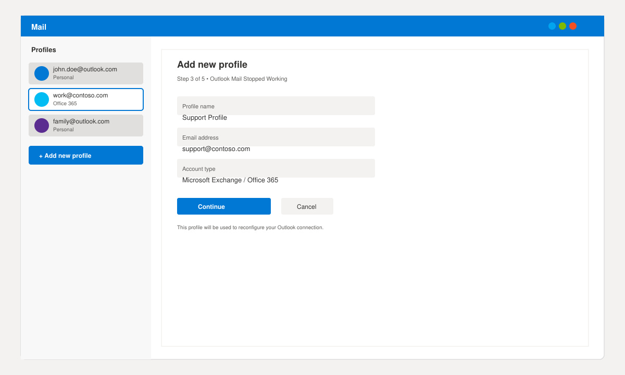This screenshot has width=625, height=375.
Task: Select the john.doe@outlook.com profile
Action: [86, 73]
